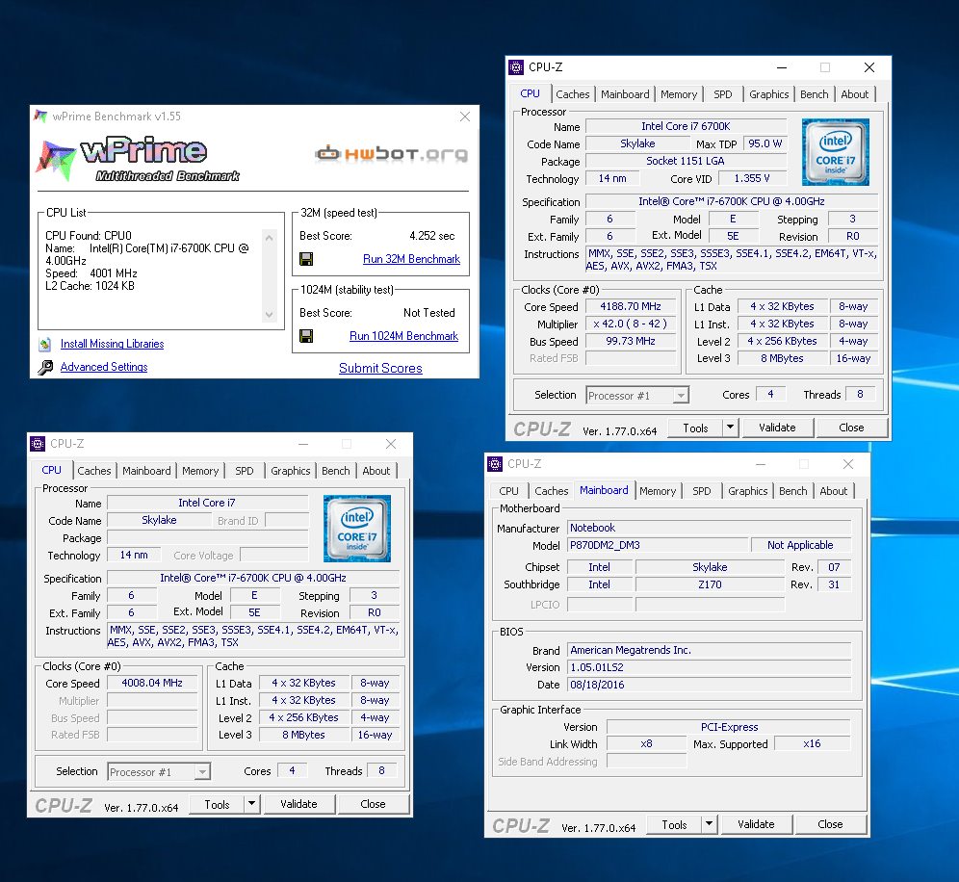Expand Tools arrow in top-right CPU-Z

(x=730, y=428)
